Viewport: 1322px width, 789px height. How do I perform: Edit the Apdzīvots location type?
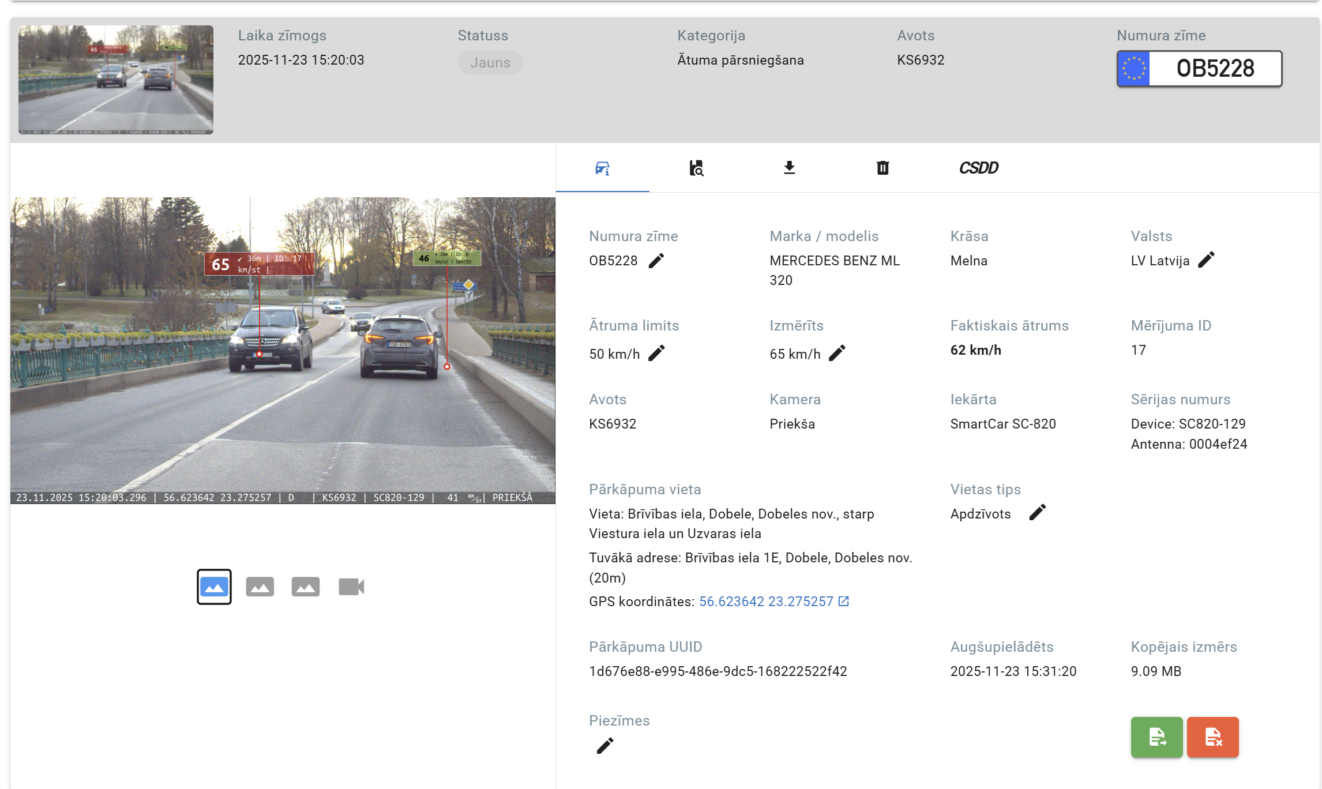pos(1037,513)
